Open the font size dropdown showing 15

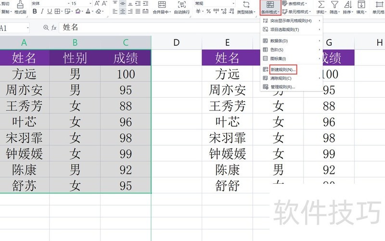[81, 3]
